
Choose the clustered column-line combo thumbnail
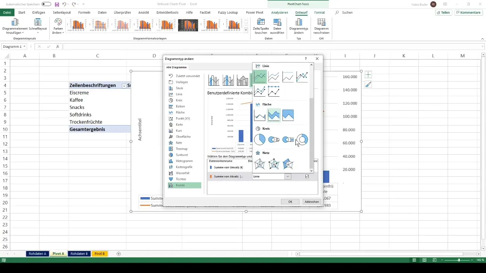coord(214,80)
